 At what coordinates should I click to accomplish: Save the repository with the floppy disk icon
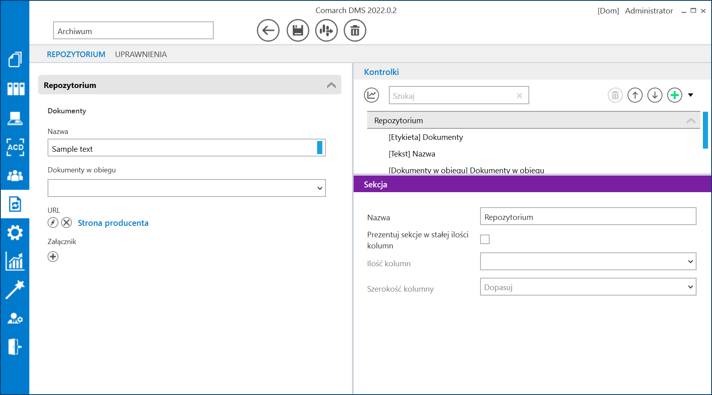coord(298,31)
